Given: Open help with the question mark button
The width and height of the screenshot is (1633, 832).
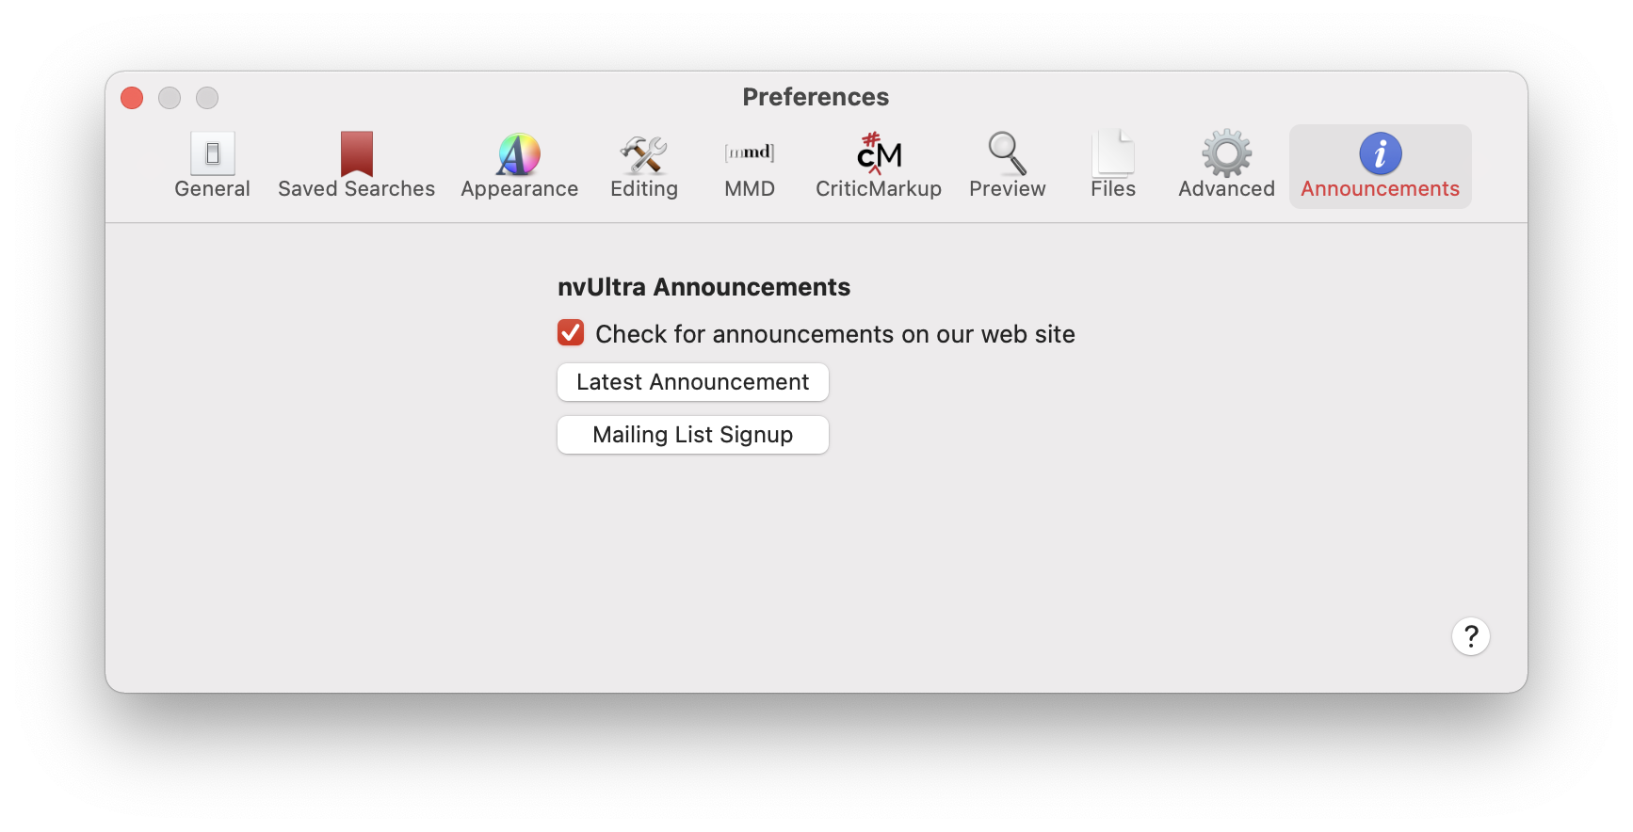Looking at the screenshot, I should click(x=1470, y=636).
